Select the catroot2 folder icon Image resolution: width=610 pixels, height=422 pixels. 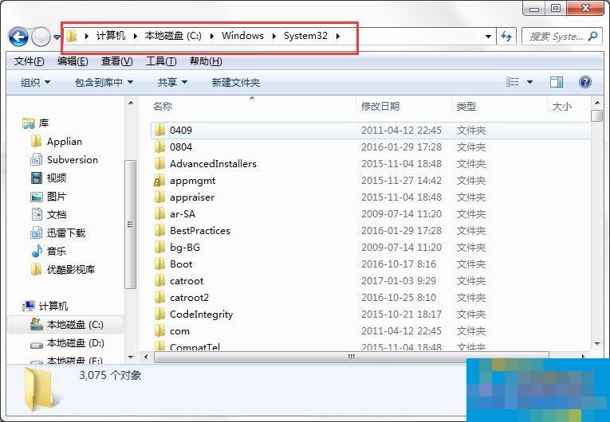tap(159, 297)
